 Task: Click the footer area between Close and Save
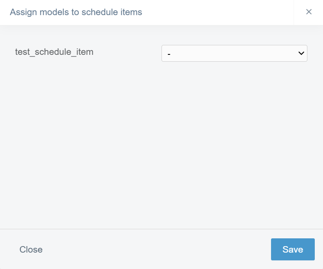pyautogui.click(x=156, y=250)
